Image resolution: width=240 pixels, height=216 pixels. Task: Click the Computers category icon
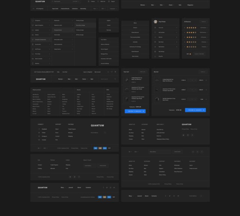pos(33,21)
